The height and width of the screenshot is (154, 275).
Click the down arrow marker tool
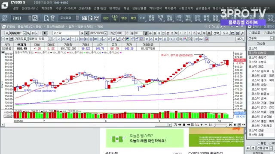pyautogui.click(x=151, y=39)
